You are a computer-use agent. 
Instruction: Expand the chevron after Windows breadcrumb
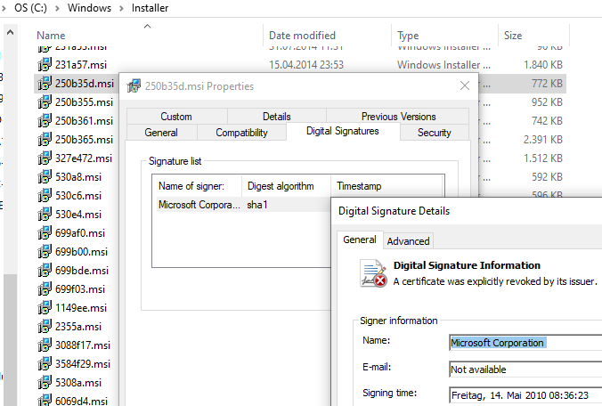121,8
